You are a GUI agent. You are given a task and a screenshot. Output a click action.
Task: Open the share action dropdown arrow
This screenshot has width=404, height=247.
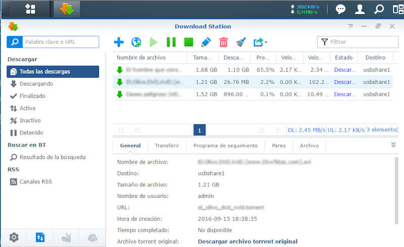coord(266,42)
